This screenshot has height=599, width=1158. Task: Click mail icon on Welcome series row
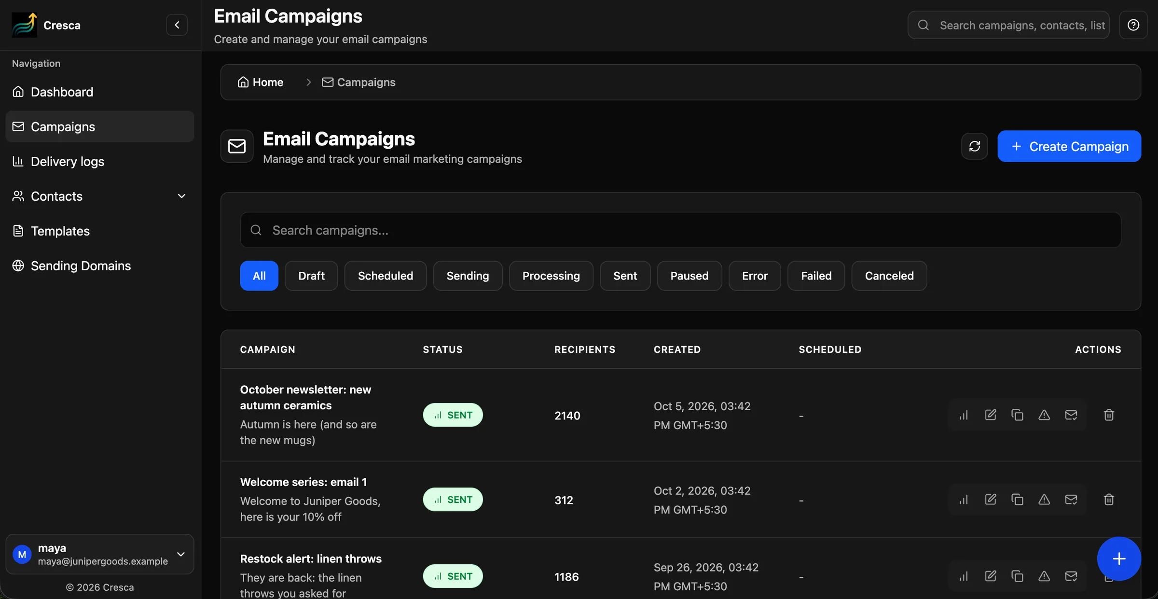(x=1071, y=500)
